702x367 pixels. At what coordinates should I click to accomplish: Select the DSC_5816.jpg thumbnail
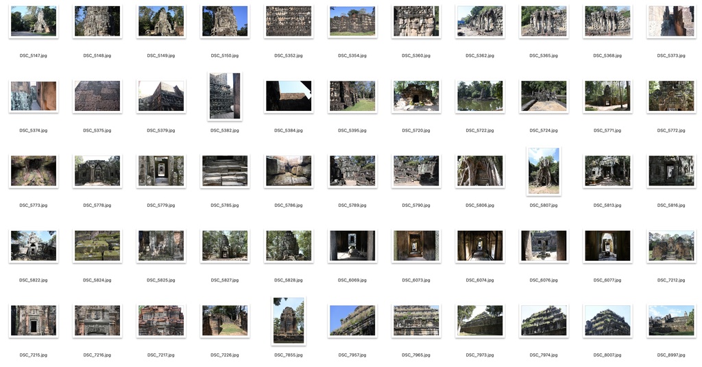click(671, 170)
